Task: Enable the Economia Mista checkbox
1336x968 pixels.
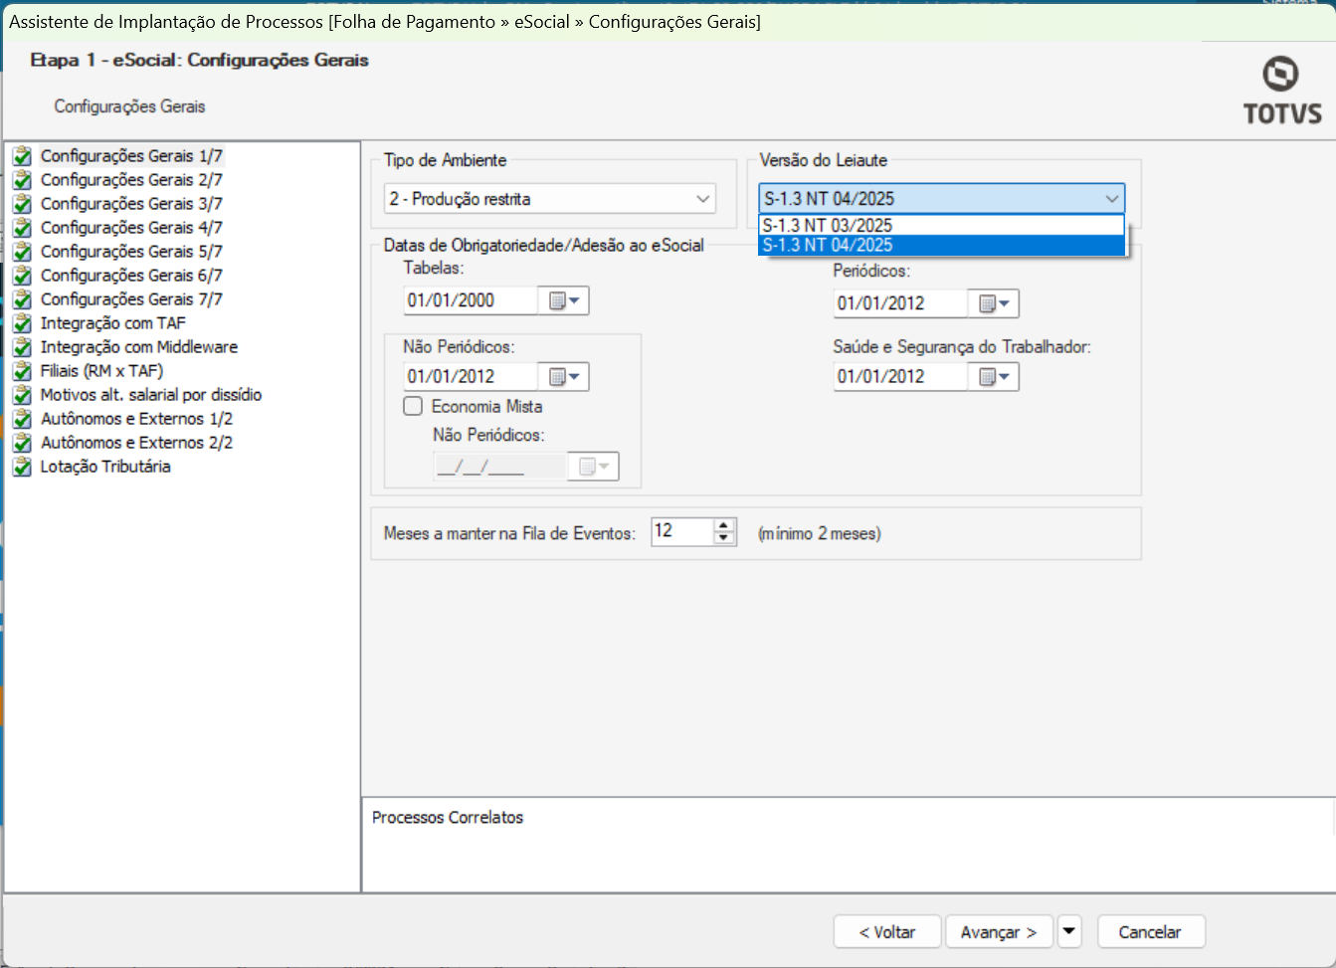Action: 413,406
